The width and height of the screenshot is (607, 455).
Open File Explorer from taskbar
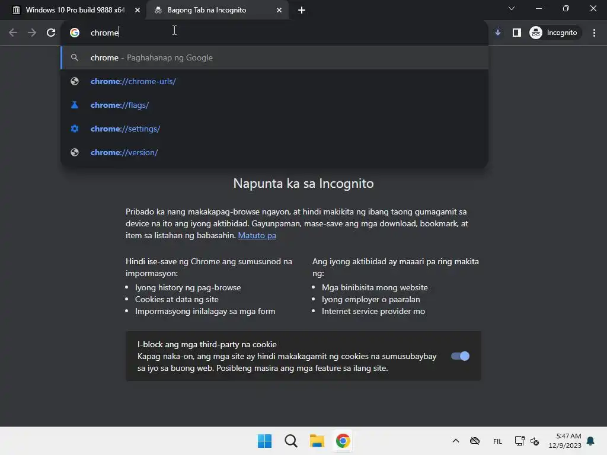pyautogui.click(x=317, y=441)
